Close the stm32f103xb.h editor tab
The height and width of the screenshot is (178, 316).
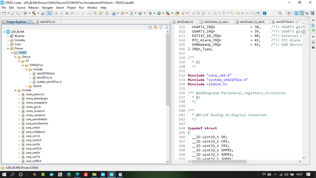(x=297, y=22)
